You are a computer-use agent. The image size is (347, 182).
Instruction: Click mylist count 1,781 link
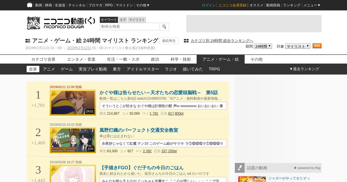(154, 114)
